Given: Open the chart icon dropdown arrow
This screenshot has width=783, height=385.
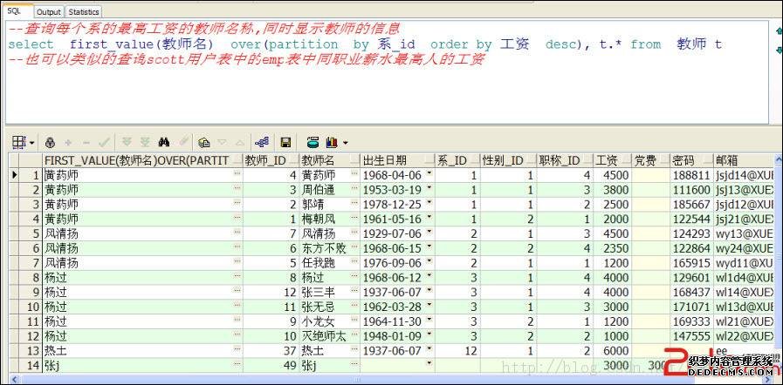Looking at the screenshot, I should click(x=345, y=142).
